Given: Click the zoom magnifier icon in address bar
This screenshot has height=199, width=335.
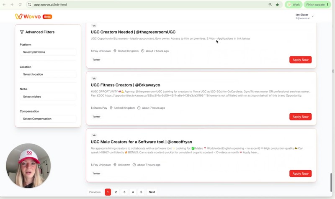Looking at the screenshot, I should (x=270, y=5).
